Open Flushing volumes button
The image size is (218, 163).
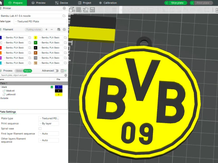(34, 29)
